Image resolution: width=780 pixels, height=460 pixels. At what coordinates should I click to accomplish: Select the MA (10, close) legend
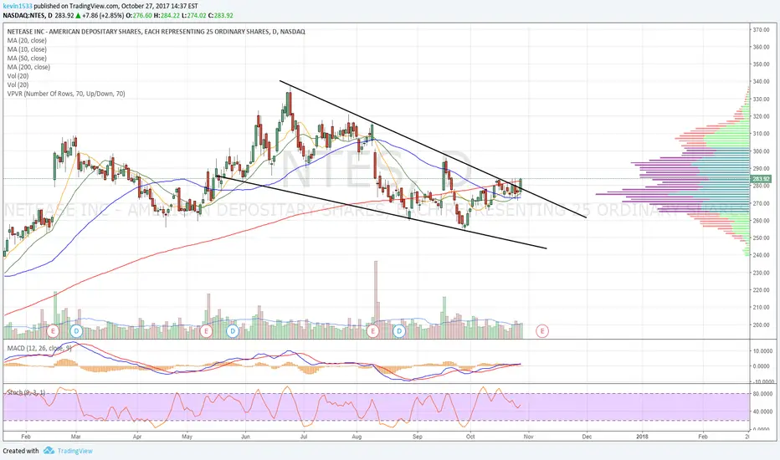coord(27,49)
